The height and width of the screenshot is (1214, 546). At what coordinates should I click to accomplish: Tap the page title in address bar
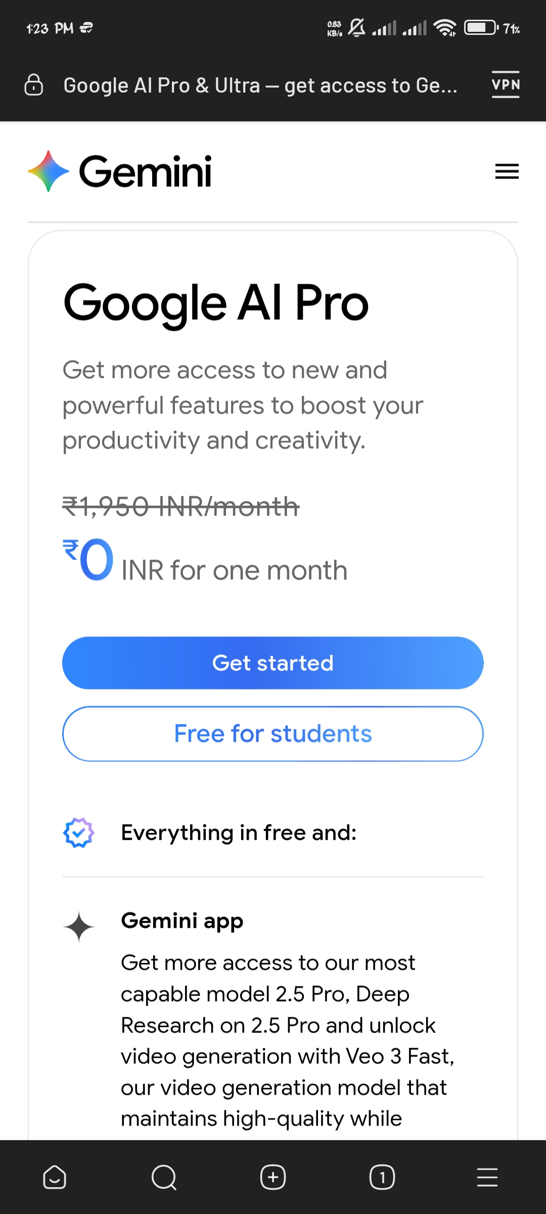click(x=260, y=85)
